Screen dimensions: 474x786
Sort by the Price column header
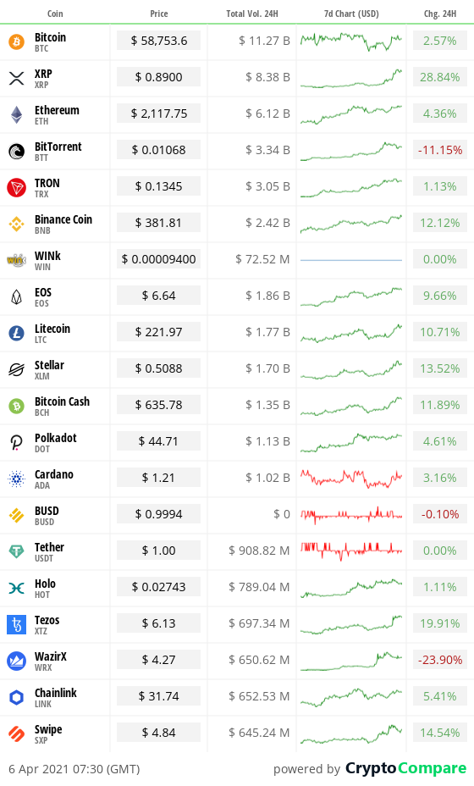coord(159,14)
